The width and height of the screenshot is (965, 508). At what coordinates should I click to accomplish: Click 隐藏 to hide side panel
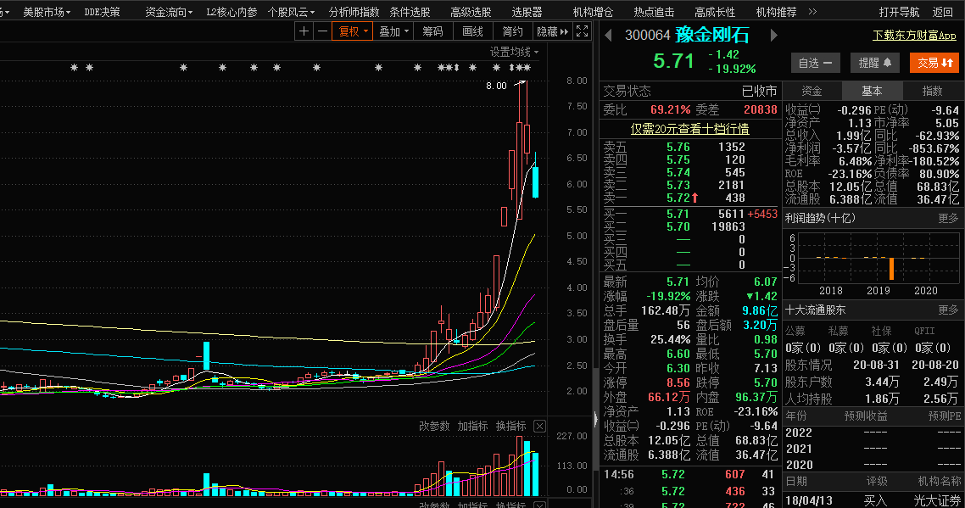click(552, 31)
